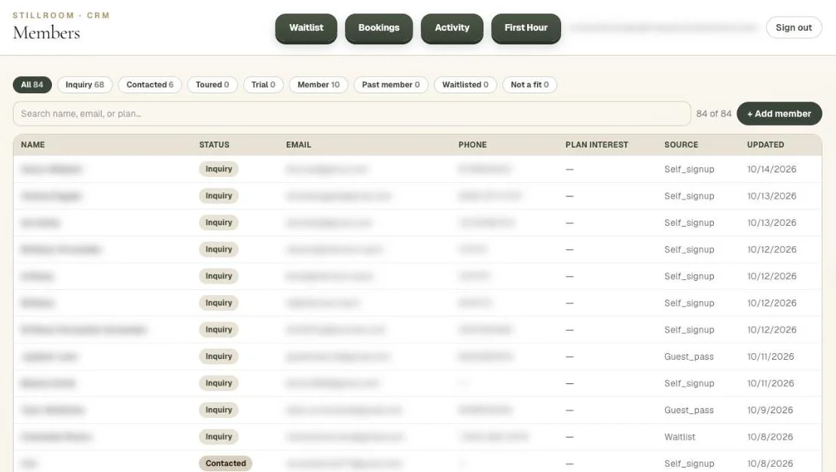The height and width of the screenshot is (472, 836).
Task: Show Trial 0 members
Action: (264, 85)
